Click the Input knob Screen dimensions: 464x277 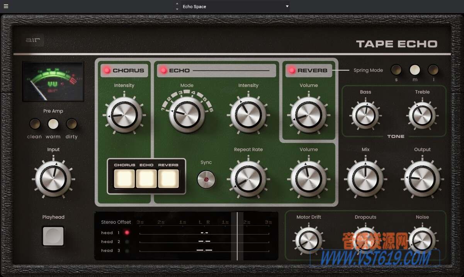(53, 178)
